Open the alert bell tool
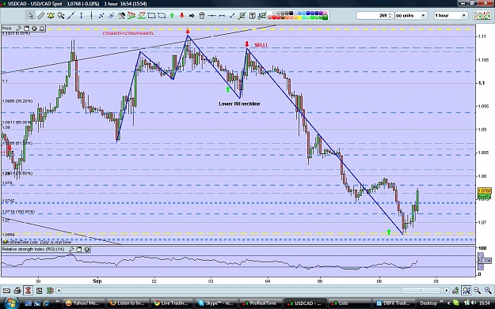 coord(51,16)
